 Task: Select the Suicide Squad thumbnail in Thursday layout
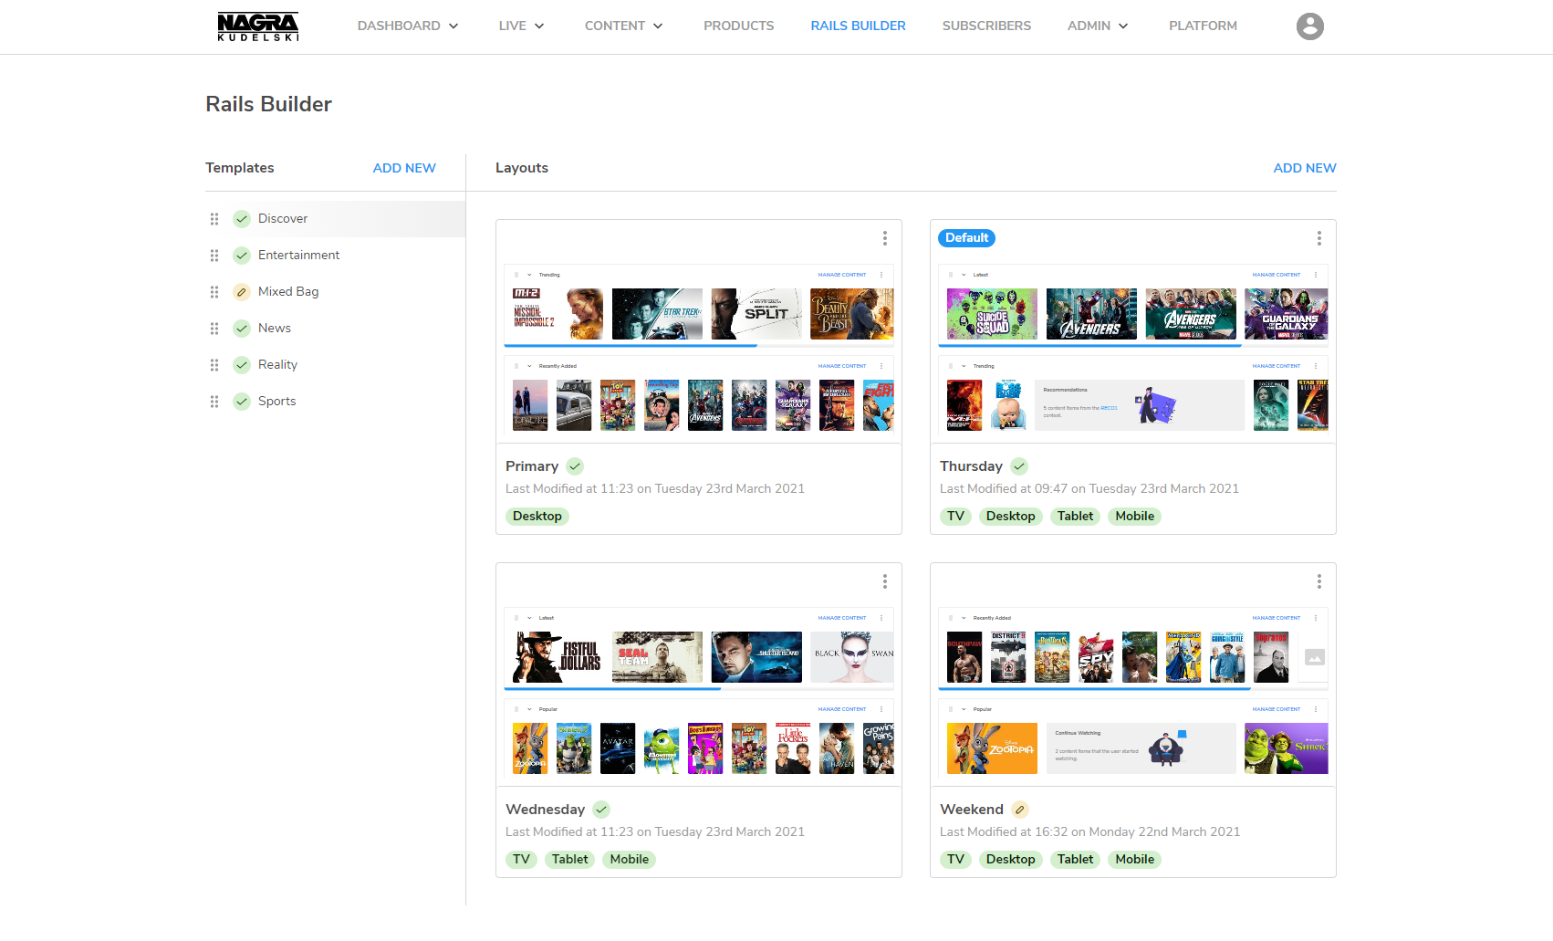[992, 314]
